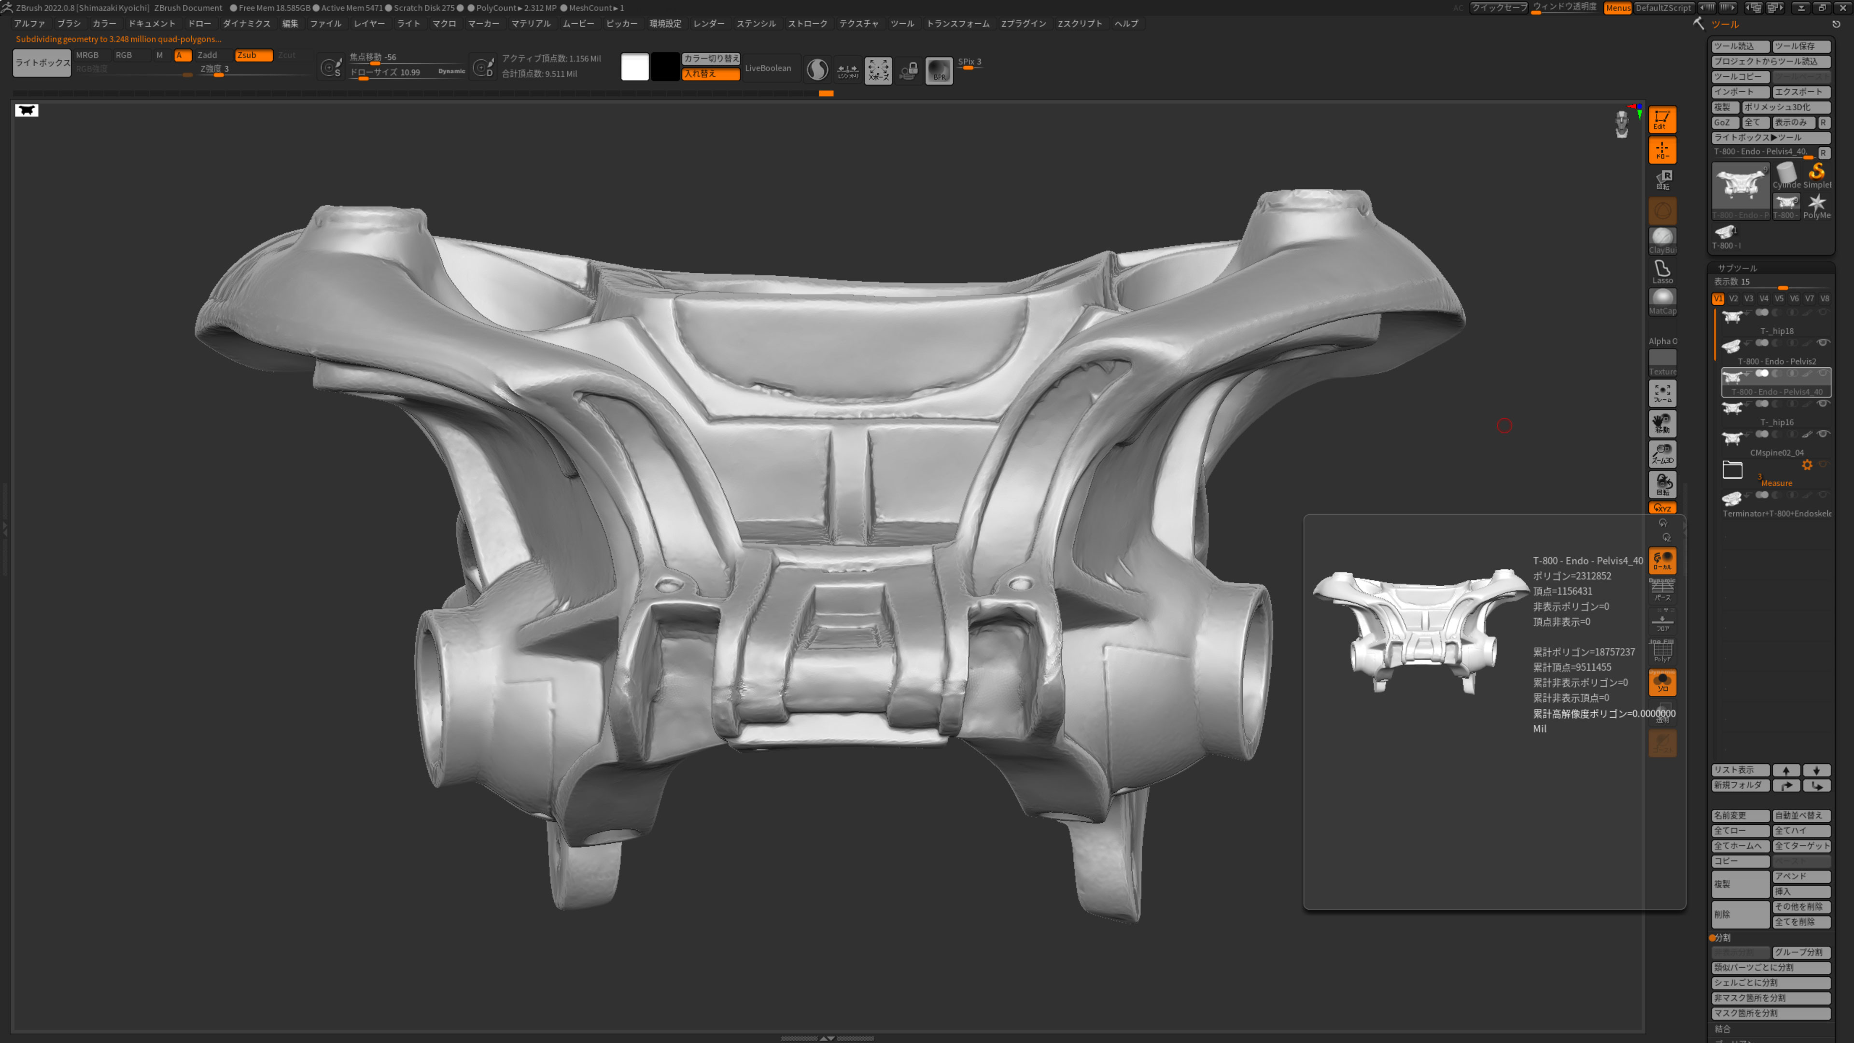Toggle the フロア (Floor) grid icon
1854x1043 pixels.
coord(1662,622)
